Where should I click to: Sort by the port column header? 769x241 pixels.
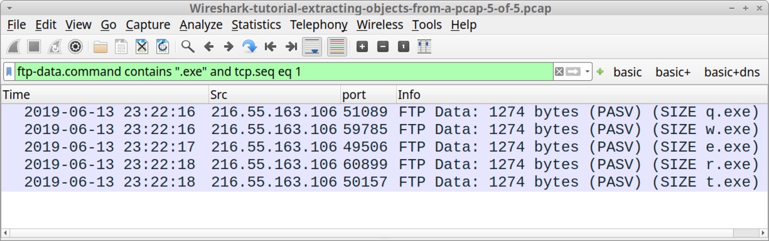tap(368, 95)
